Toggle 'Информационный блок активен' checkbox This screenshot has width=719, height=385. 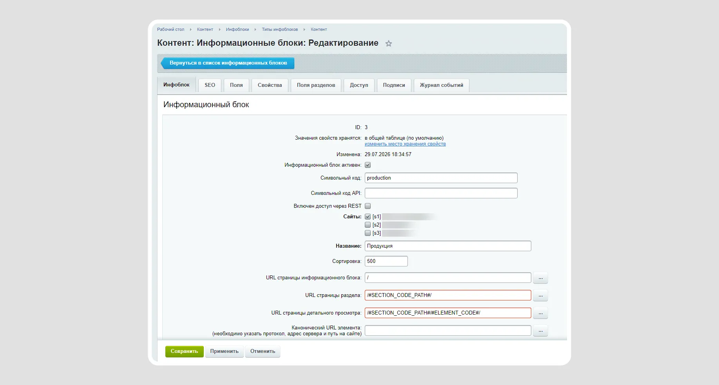click(368, 165)
